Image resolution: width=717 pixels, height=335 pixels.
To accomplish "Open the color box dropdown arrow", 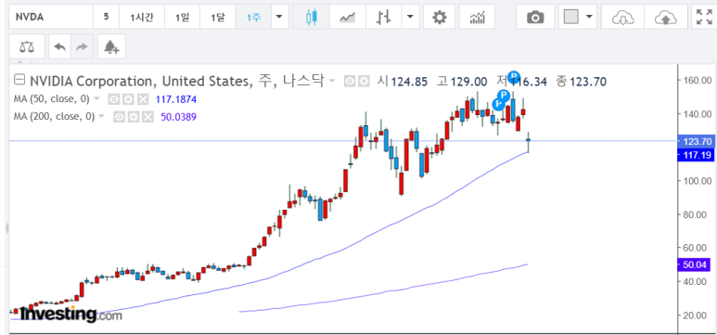I will (589, 17).
